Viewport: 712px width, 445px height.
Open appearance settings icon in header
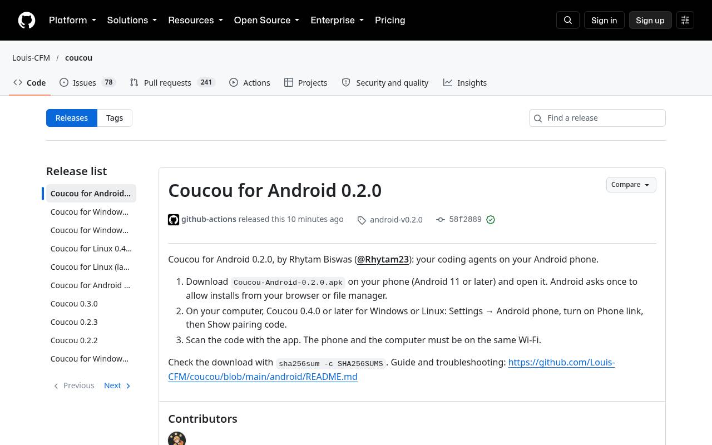pos(685,20)
